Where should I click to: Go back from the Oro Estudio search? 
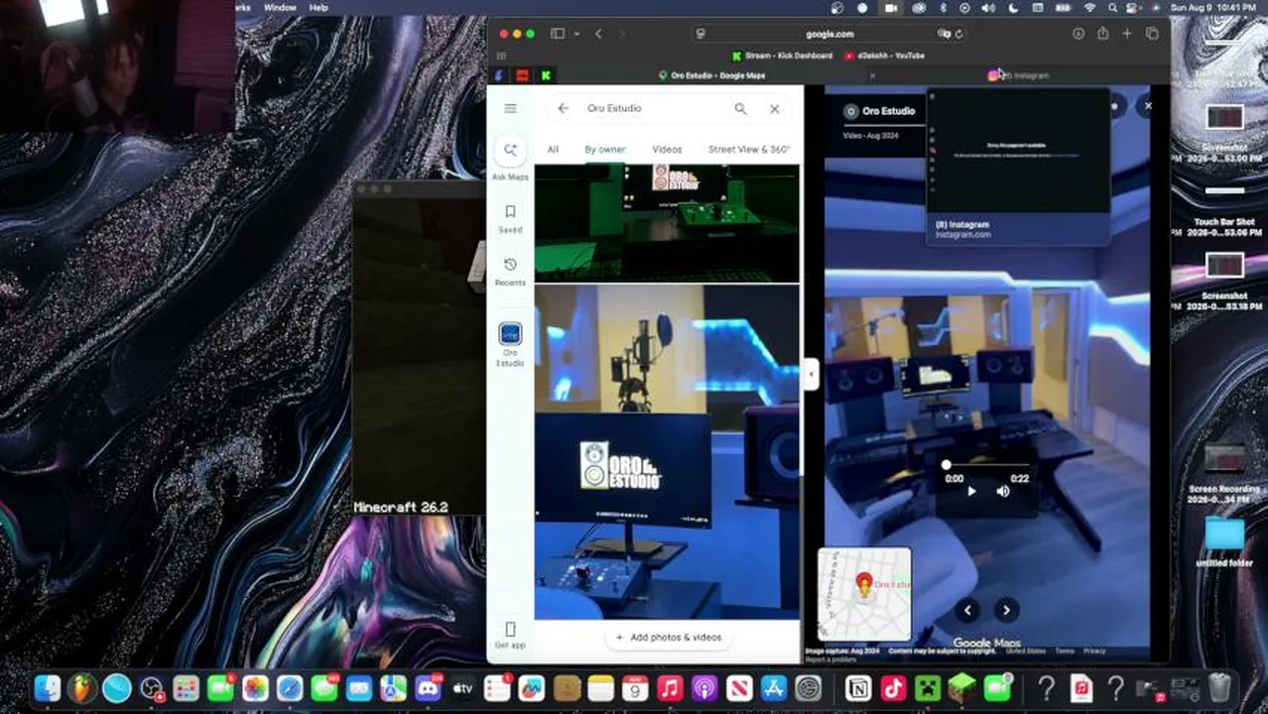click(x=564, y=108)
